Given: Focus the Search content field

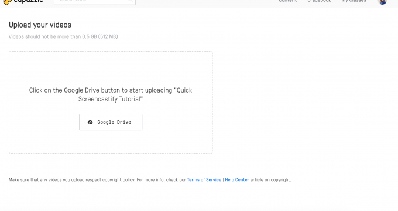Looking at the screenshot, I should pyautogui.click(x=95, y=2).
